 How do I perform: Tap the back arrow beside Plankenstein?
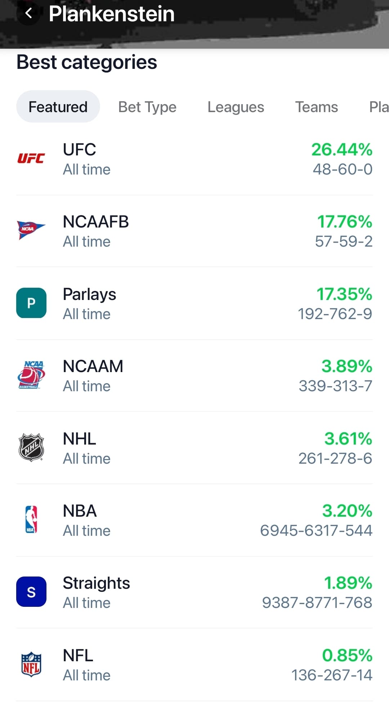28,14
